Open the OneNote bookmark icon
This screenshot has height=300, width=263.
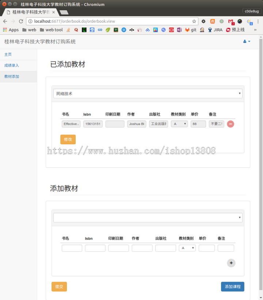[179, 30]
